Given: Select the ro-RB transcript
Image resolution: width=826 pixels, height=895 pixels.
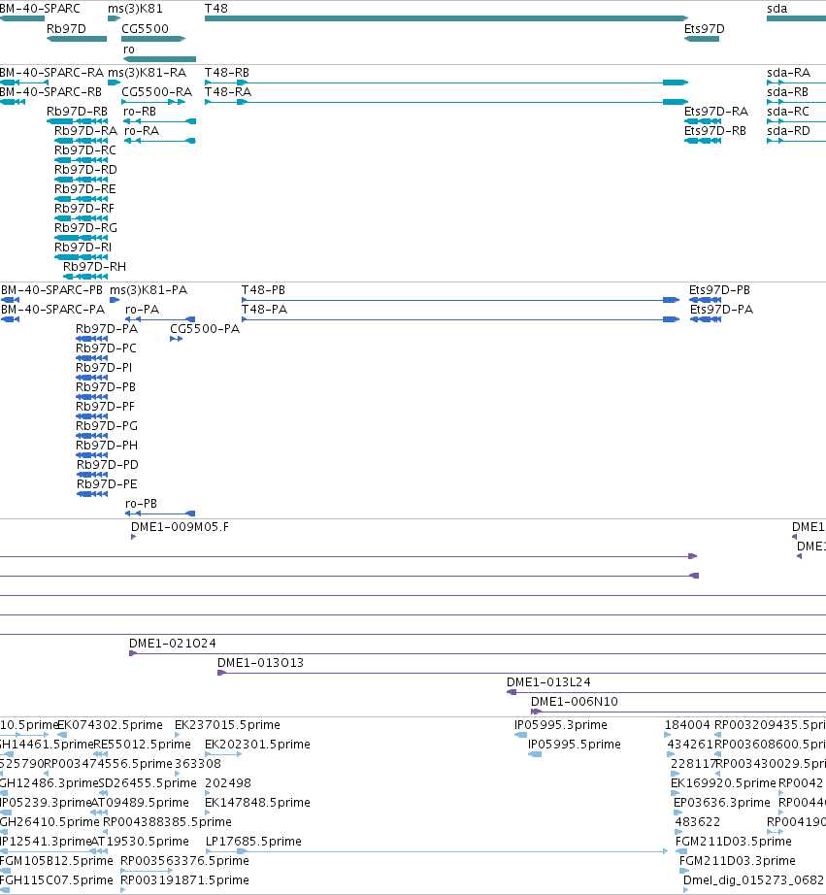Looking at the screenshot, I should pos(140,112).
